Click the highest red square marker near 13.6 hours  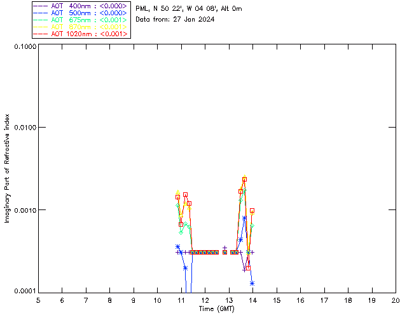point(244,180)
